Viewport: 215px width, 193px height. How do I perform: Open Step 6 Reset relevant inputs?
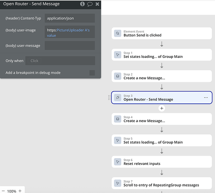(162, 162)
